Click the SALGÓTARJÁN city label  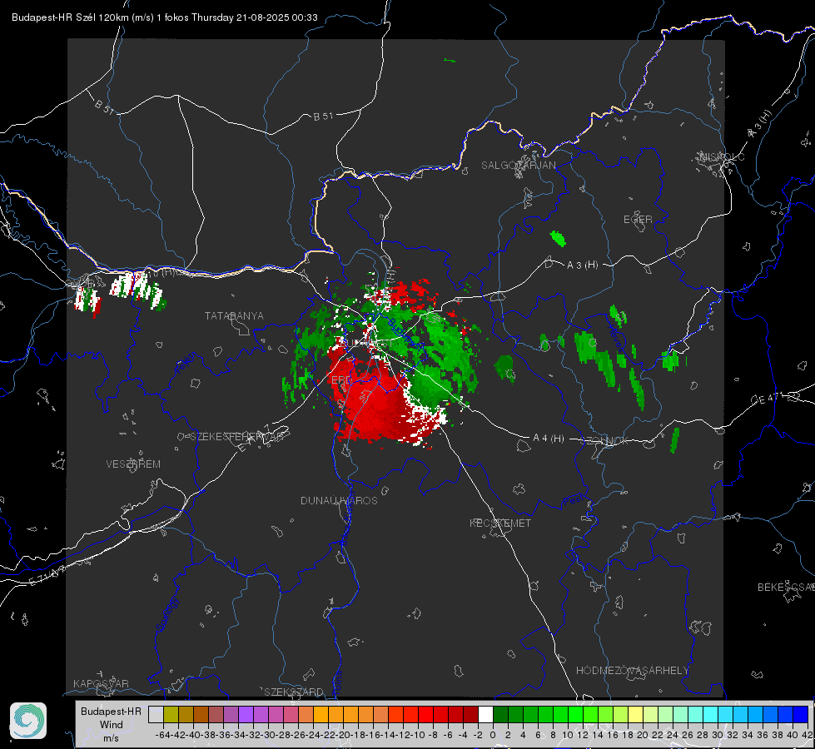click(518, 166)
